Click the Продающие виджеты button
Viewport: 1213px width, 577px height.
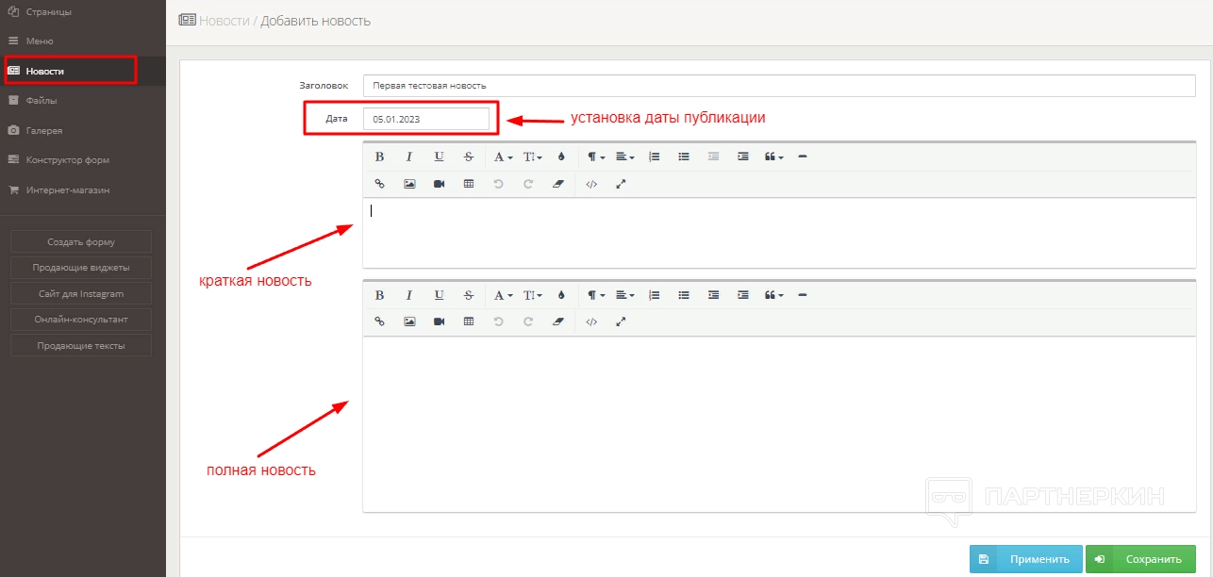[x=81, y=268]
